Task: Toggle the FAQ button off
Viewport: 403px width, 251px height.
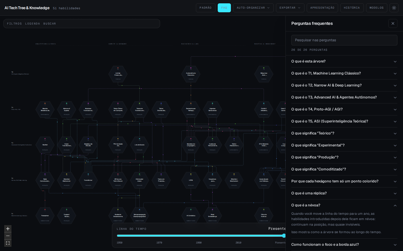Action: [224, 8]
